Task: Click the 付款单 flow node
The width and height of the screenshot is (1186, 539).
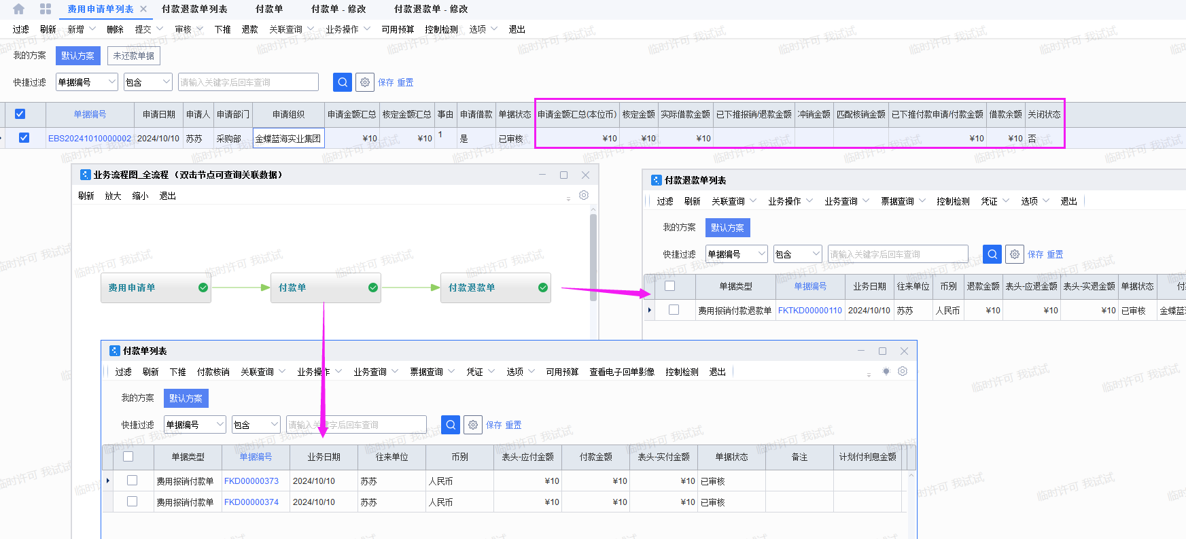Action: pyautogui.click(x=326, y=288)
